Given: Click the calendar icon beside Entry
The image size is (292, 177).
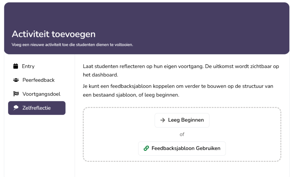Looking at the screenshot, I should [16, 66].
